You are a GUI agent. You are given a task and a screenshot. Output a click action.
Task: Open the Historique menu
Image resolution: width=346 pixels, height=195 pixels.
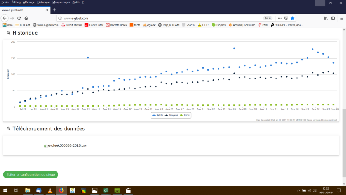[43, 2]
